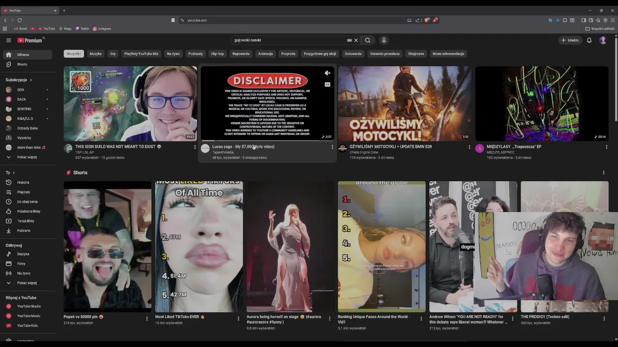Image resolution: width=618 pixels, height=347 pixels.
Task: Unmute the Disclaimer video preview
Action: [x=327, y=73]
